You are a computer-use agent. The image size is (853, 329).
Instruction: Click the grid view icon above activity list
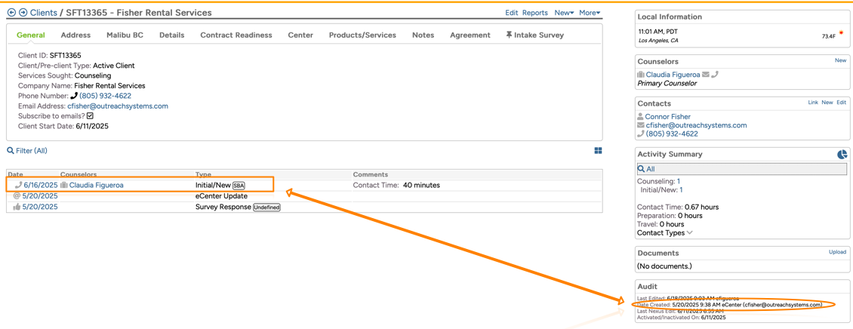coord(598,151)
